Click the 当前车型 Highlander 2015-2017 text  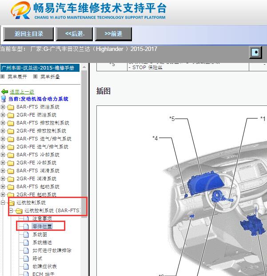coord(79,49)
